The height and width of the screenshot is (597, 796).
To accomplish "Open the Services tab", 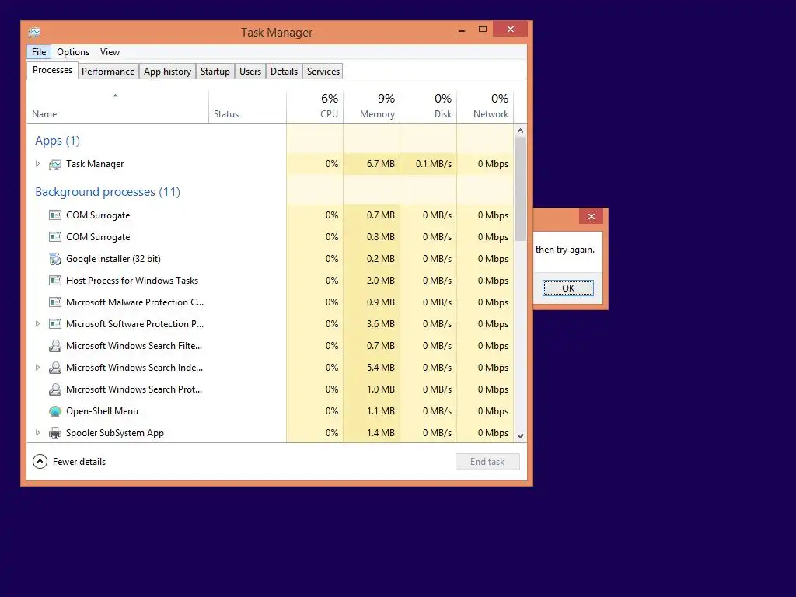I will coord(323,72).
